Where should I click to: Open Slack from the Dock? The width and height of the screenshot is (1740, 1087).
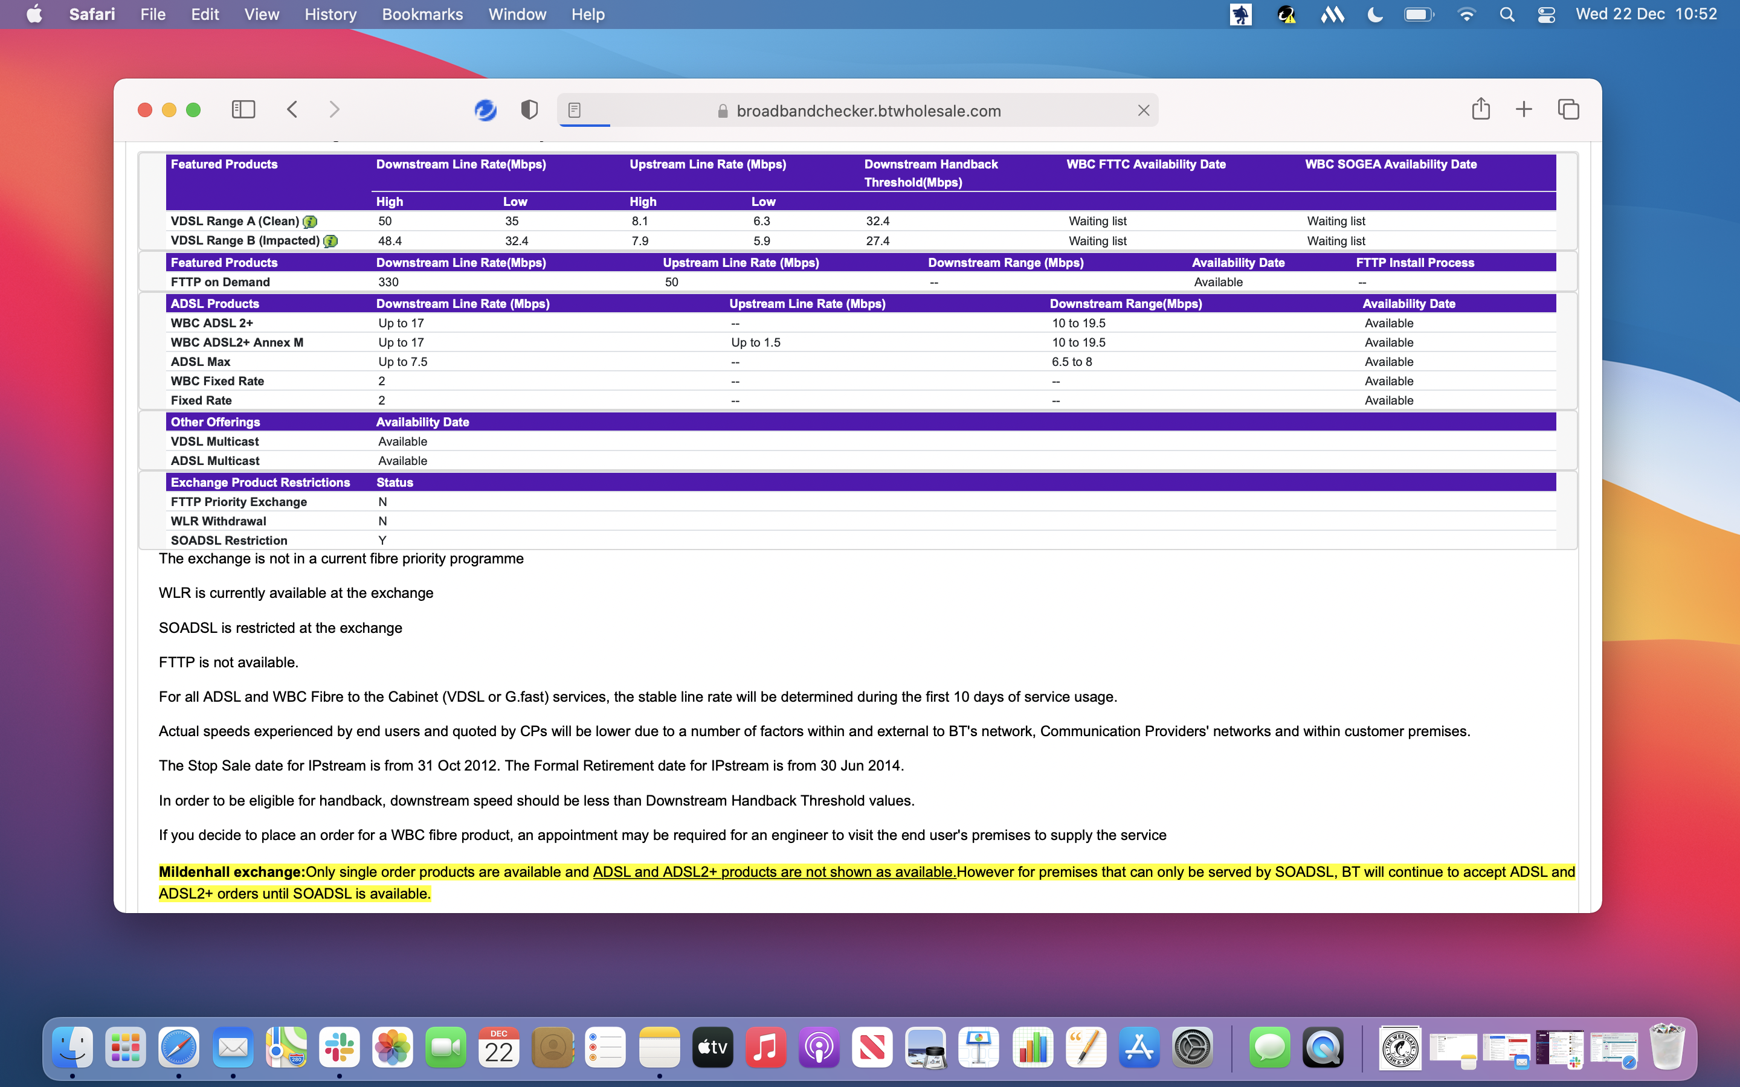pos(340,1047)
